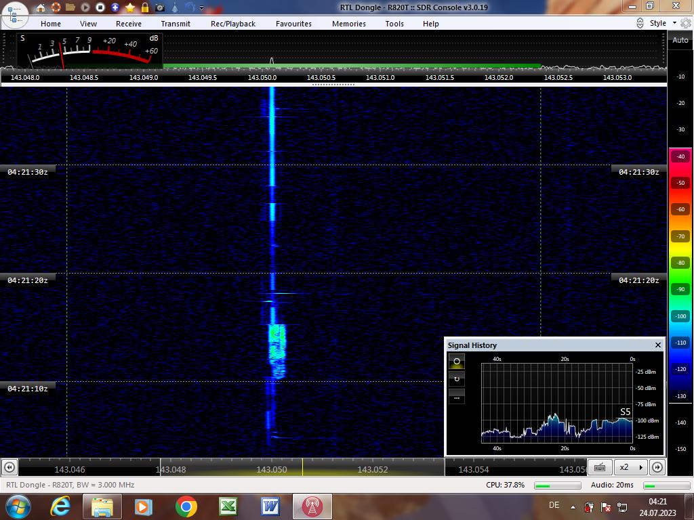The width and height of the screenshot is (694, 520).
Task: Open the Help ribbon tab
Action: coord(430,24)
